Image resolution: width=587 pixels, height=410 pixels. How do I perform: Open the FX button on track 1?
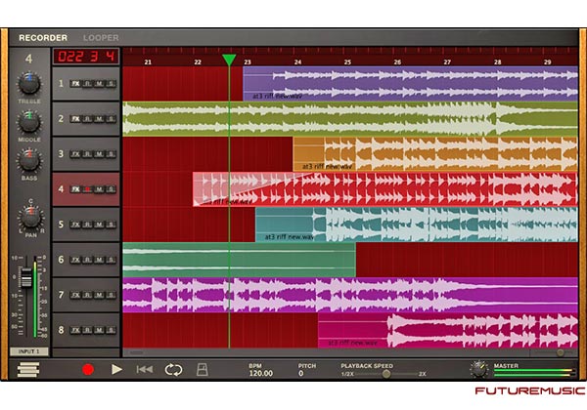(x=75, y=84)
